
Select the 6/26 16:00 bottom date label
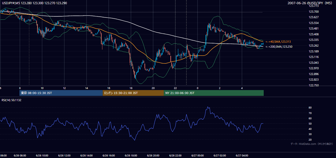(109, 156)
